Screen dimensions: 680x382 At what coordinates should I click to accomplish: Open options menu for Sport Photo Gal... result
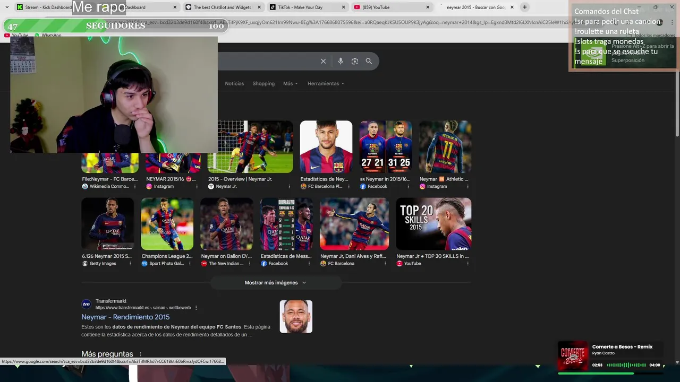[x=190, y=264]
